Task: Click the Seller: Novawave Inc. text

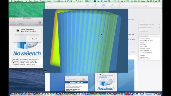Action: pyautogui.click(x=145, y=50)
